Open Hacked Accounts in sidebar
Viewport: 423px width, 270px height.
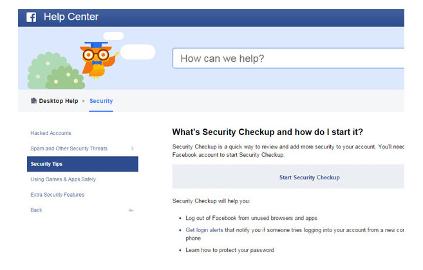click(50, 133)
